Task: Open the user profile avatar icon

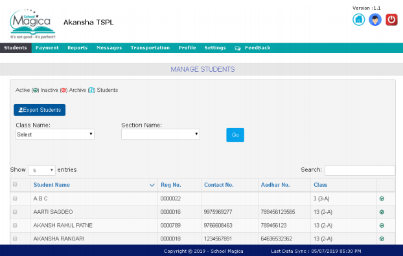Action: point(375,20)
